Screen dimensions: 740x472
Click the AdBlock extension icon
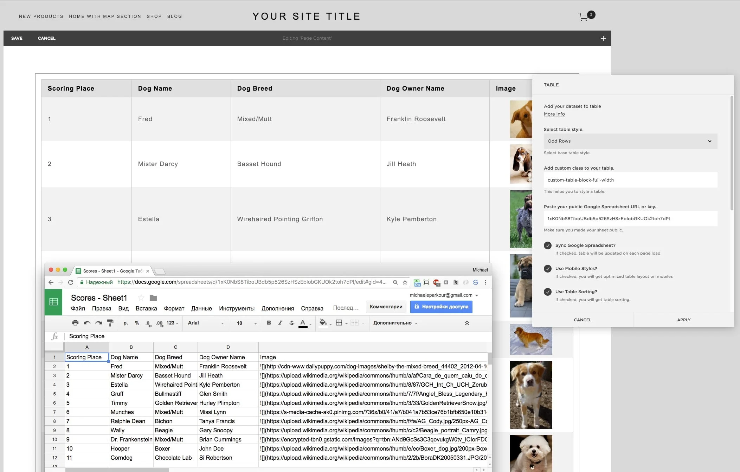coord(436,282)
